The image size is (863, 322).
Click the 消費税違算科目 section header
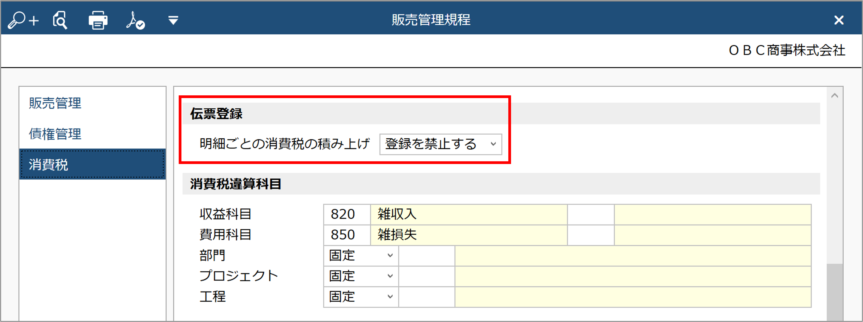point(501,184)
